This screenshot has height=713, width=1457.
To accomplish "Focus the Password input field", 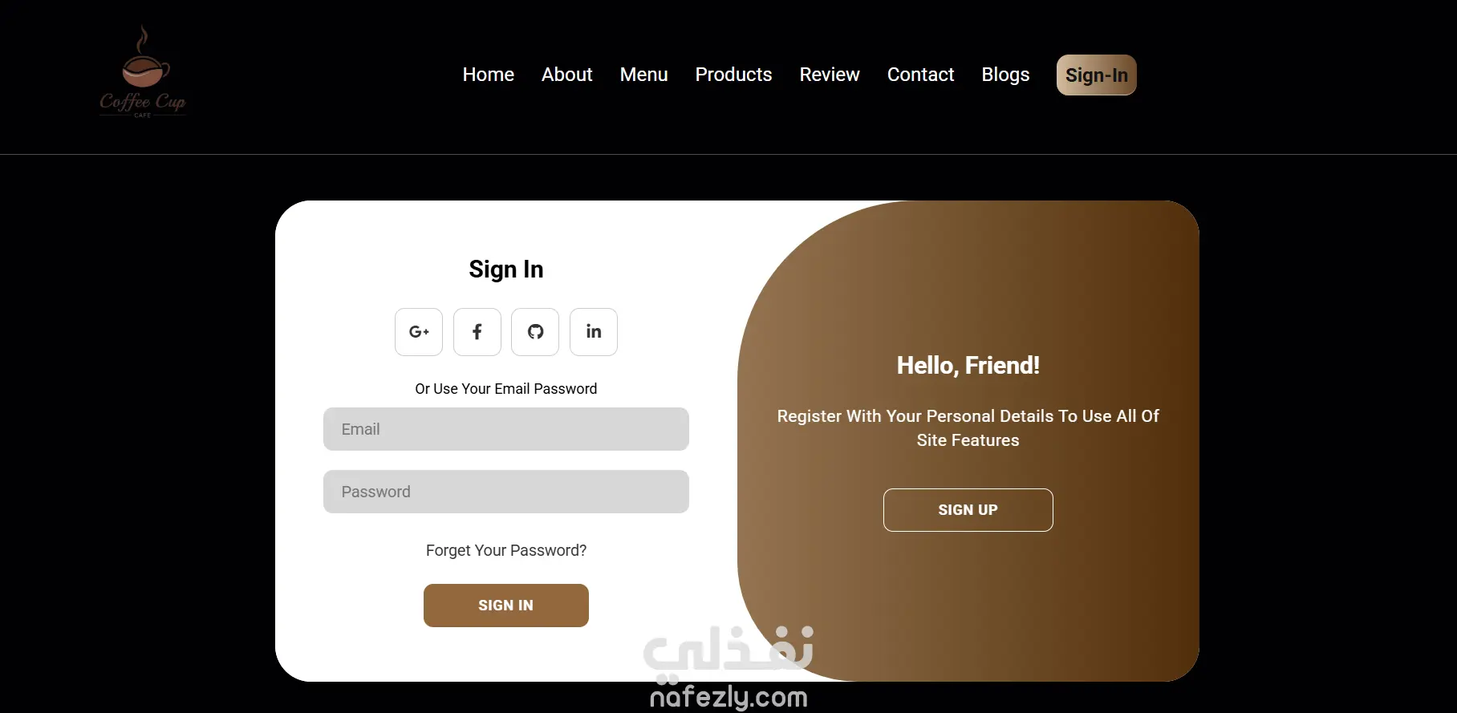I will coord(506,492).
